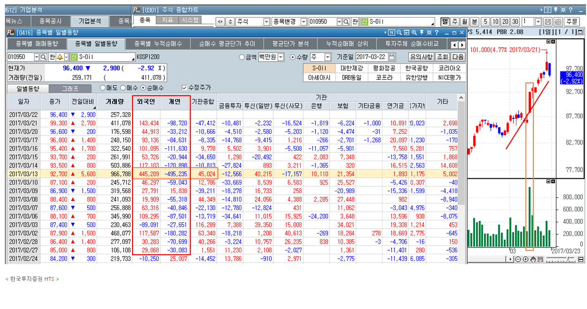
Task: Click zoom-in icon on chart bottom toolbar
Action: pyautogui.click(x=525, y=260)
